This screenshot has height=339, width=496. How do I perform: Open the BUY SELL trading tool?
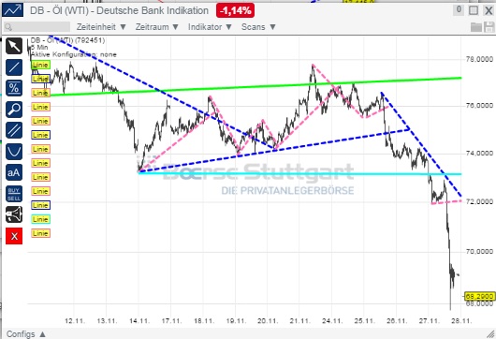pos(14,194)
